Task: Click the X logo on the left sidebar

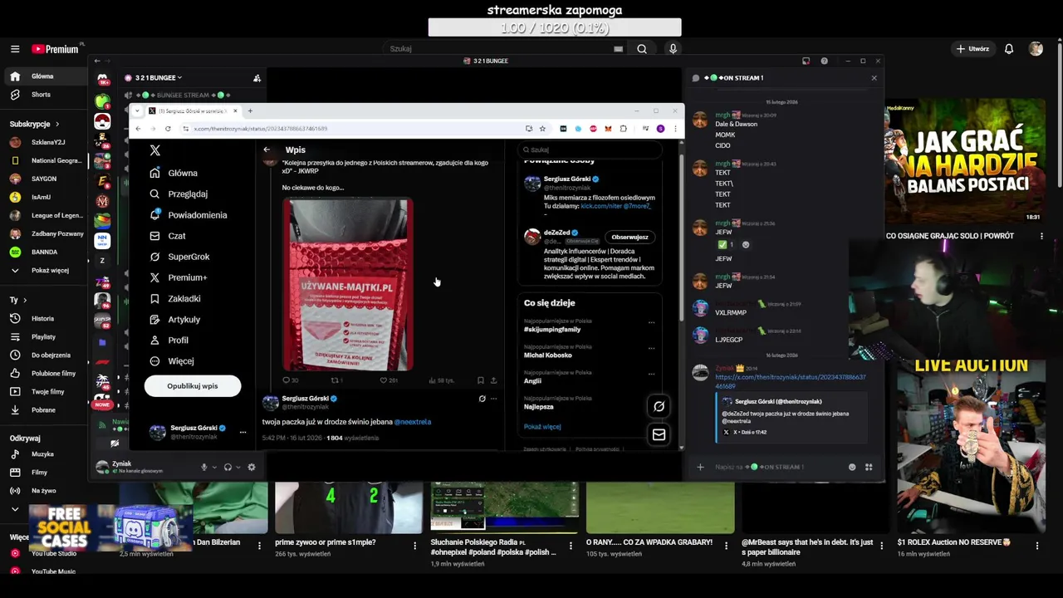Action: 154,150
